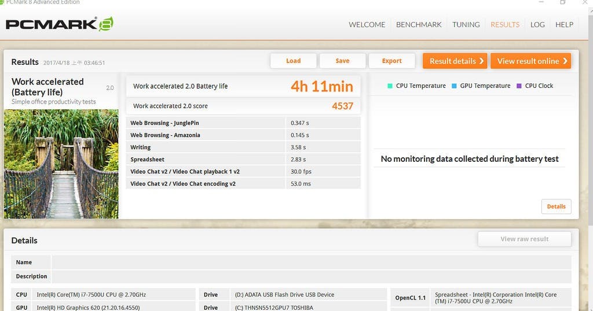Click the Spreadsheet test row
The width and height of the screenshot is (593, 311).
click(x=243, y=160)
